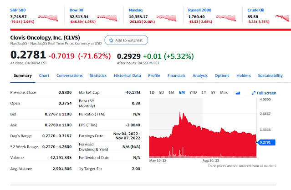Open the Nasdaq index link

point(136,10)
